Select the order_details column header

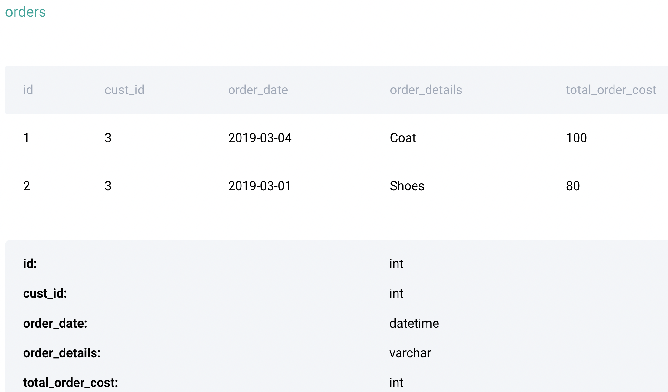(x=426, y=90)
